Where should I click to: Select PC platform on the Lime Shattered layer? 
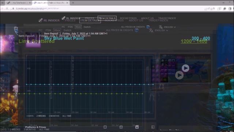coord(40,30)
